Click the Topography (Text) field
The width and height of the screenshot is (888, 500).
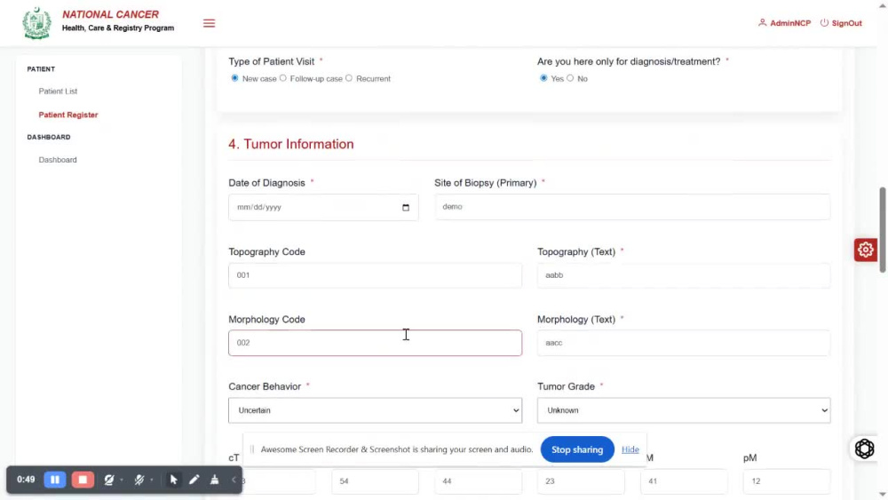pyautogui.click(x=684, y=275)
